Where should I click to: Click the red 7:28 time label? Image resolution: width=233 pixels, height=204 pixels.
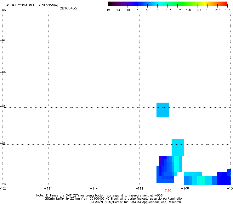[x=168, y=191]
